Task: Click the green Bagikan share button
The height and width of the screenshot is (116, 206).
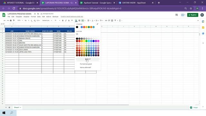Action: pyautogui.click(x=193, y=15)
